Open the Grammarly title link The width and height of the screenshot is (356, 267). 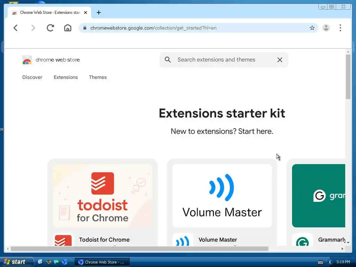coord(332,240)
